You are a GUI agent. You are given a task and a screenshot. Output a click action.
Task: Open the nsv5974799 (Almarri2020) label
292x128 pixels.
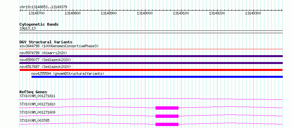[x=43, y=53]
